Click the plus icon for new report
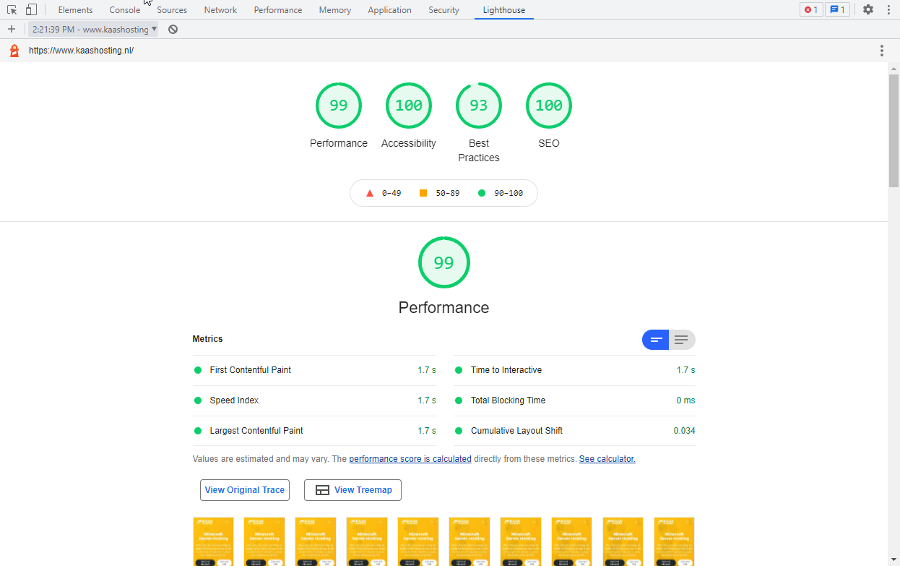 click(12, 30)
